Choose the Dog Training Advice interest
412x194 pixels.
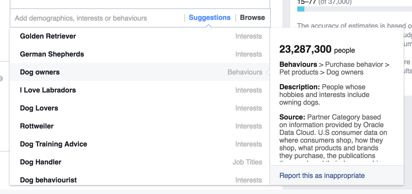pyautogui.click(x=54, y=144)
